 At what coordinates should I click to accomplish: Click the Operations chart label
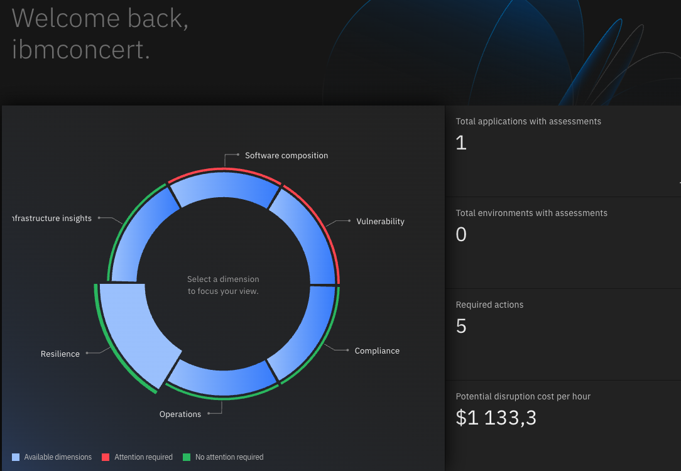(x=180, y=414)
